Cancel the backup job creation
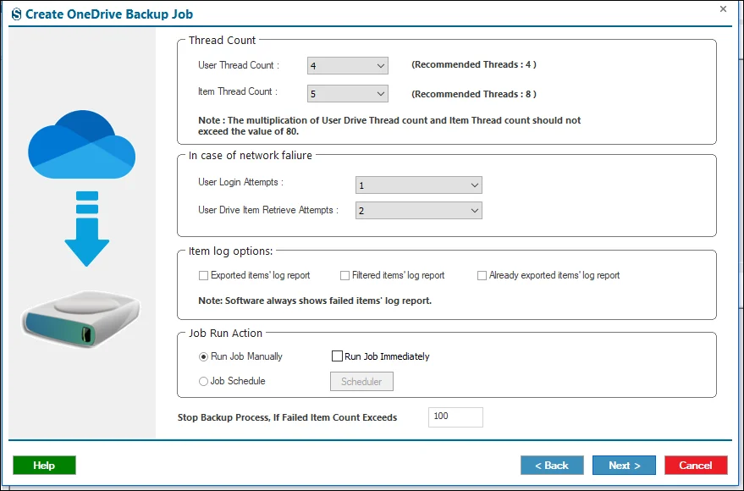Viewport: 744px width, 491px height. pyautogui.click(x=696, y=466)
